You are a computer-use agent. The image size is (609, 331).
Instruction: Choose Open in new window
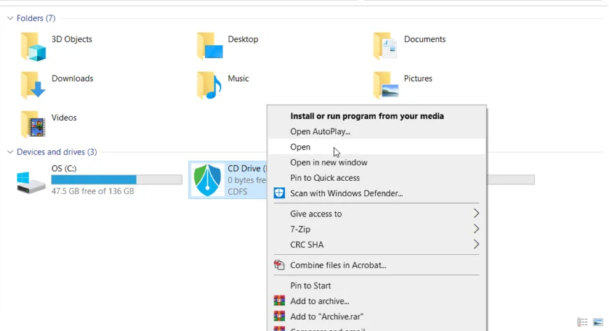tap(377, 163)
